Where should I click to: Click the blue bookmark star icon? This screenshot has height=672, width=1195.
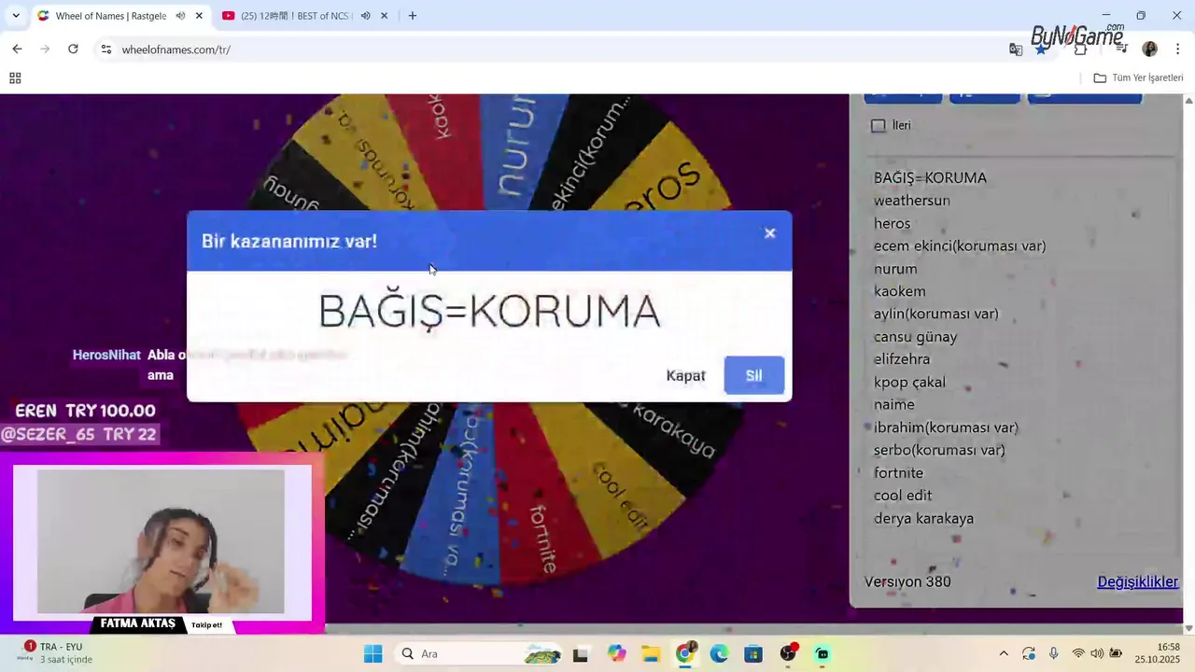[1040, 49]
